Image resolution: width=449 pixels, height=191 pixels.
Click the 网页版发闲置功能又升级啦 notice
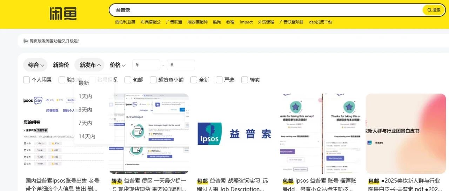54,41
